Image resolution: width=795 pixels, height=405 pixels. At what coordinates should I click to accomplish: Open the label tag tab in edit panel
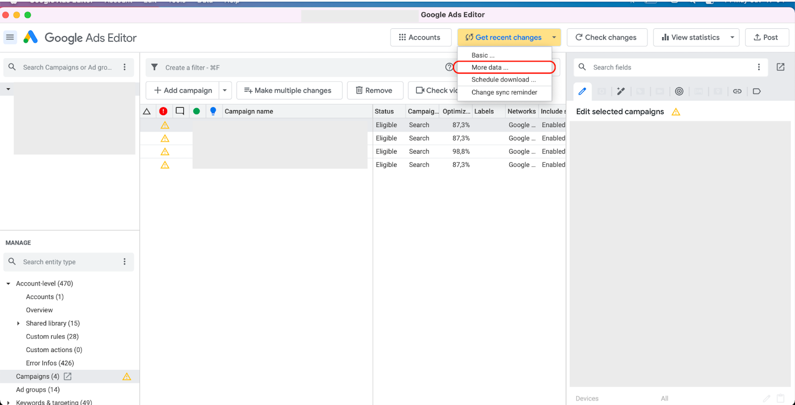757,91
